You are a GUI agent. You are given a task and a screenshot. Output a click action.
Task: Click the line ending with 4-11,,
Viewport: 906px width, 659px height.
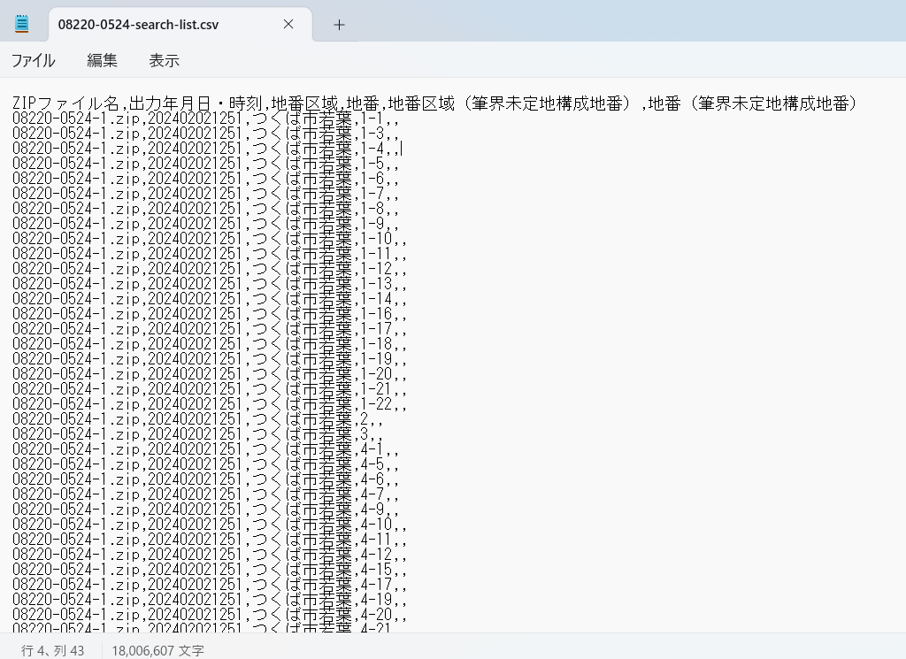click(210, 539)
